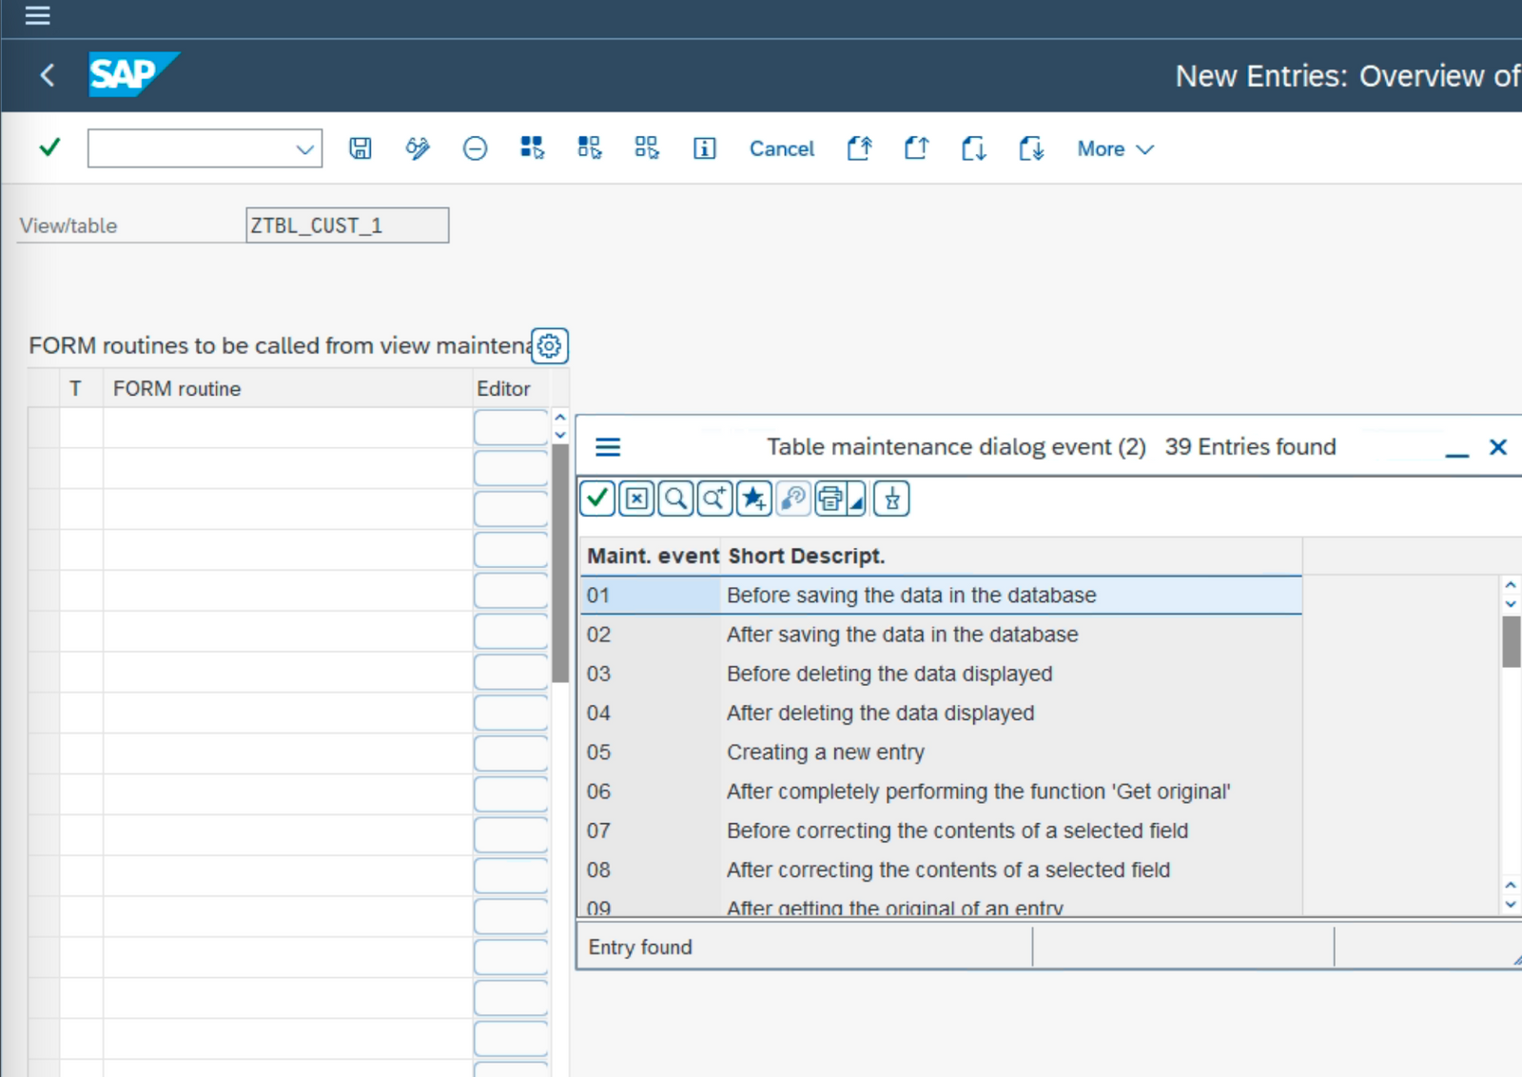Click the first FORM routine input cell
Screen dimensions: 1522x1077
point(287,427)
